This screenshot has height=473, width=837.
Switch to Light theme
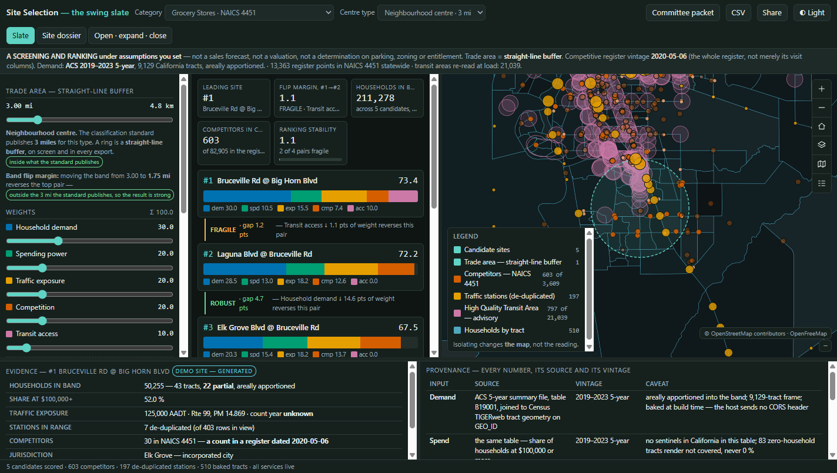click(812, 12)
